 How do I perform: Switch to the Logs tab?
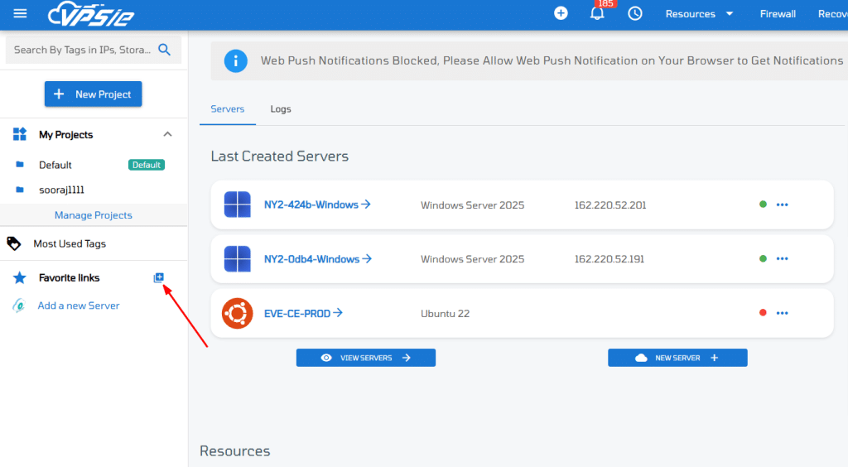(x=281, y=108)
